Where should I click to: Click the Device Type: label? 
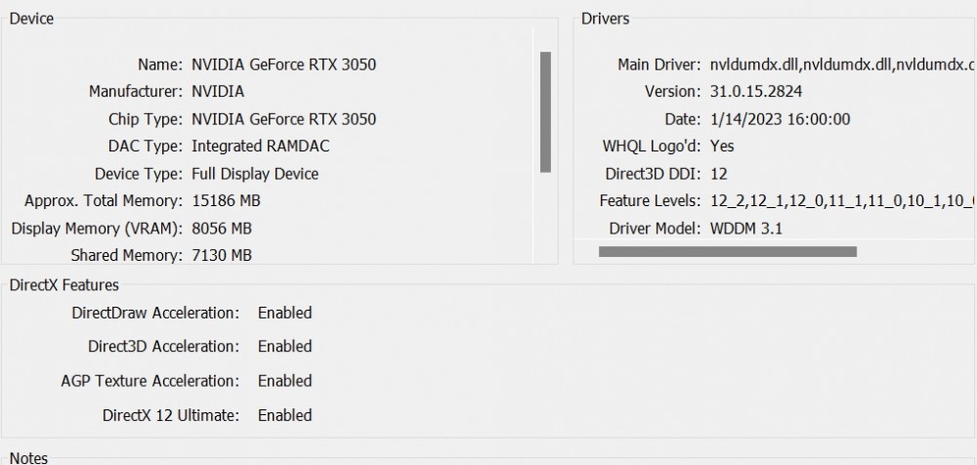click(x=139, y=174)
